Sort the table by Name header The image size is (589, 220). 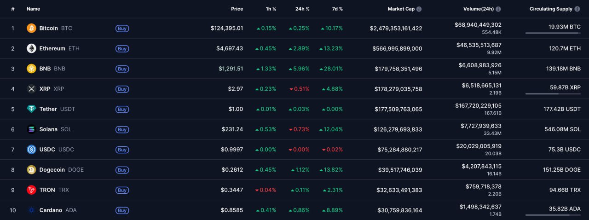(33, 9)
